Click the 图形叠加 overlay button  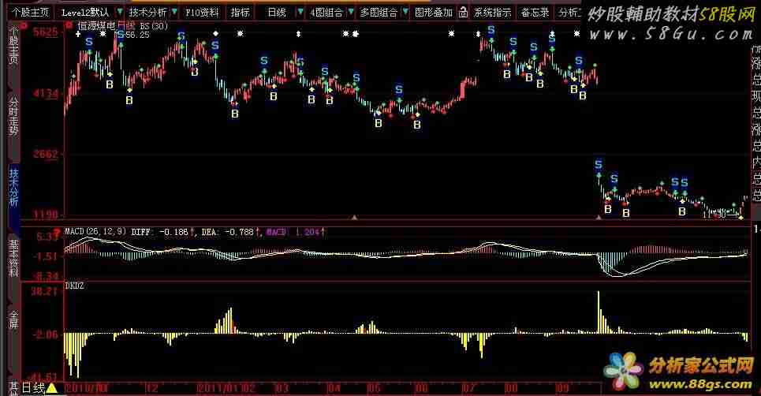pyautogui.click(x=434, y=13)
